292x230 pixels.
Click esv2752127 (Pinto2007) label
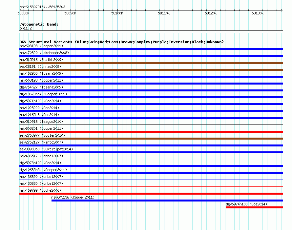coord(41,142)
